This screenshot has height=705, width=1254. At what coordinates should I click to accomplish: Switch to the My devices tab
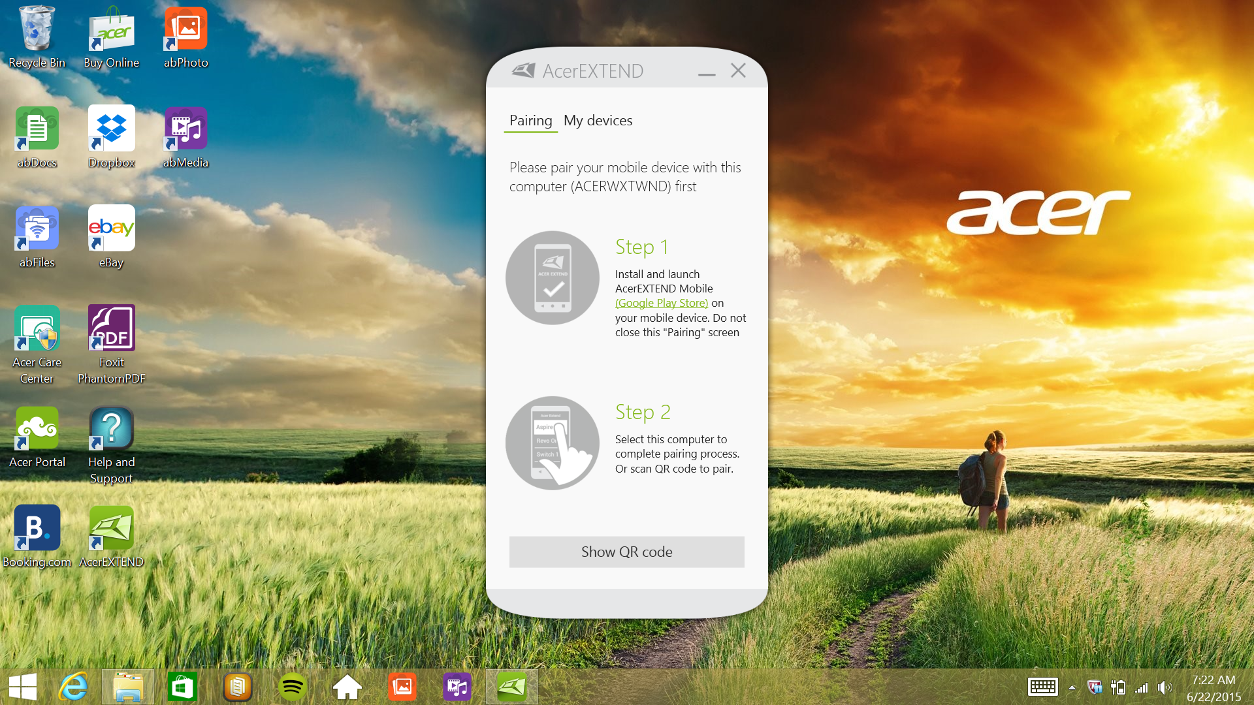(x=598, y=121)
